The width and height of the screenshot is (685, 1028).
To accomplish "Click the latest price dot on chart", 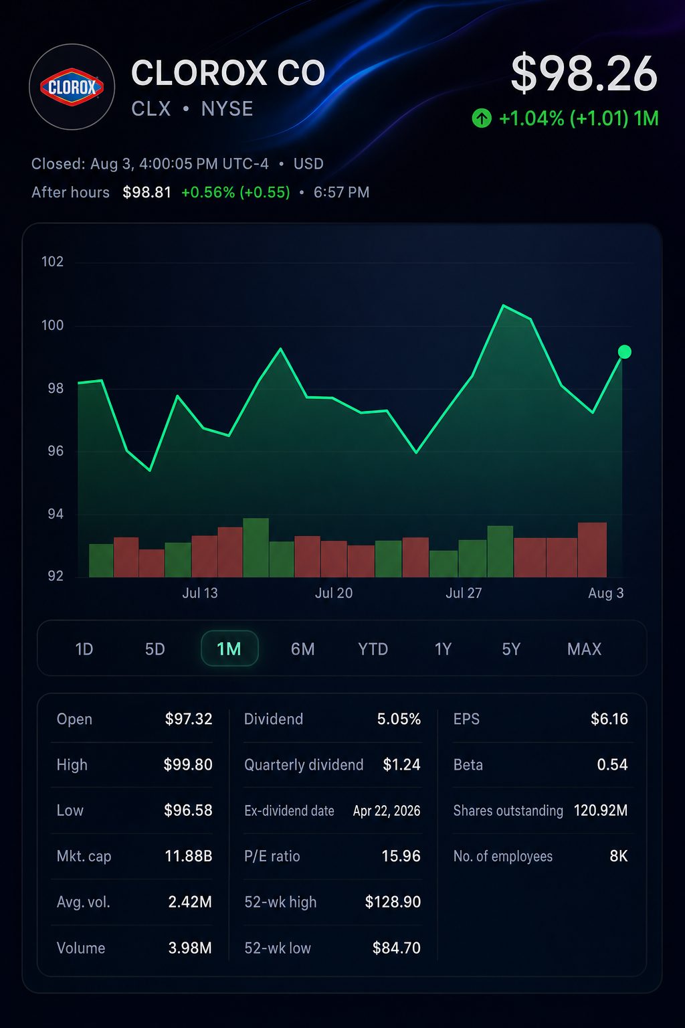I will (x=625, y=352).
